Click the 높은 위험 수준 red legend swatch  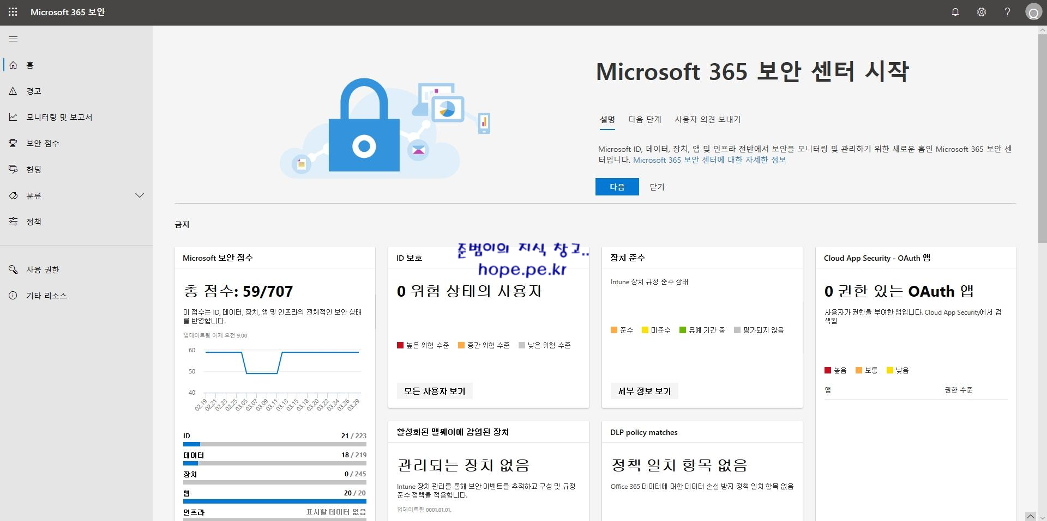[400, 345]
